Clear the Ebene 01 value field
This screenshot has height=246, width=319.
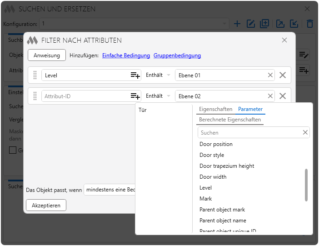pos(270,75)
